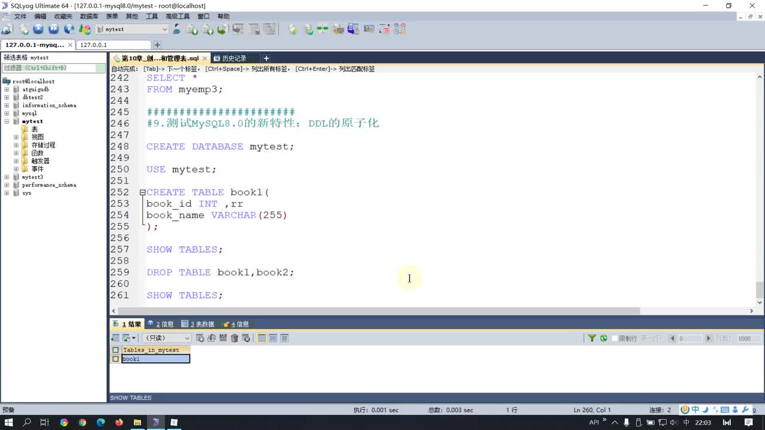Expand the information_schema database node

click(7, 105)
